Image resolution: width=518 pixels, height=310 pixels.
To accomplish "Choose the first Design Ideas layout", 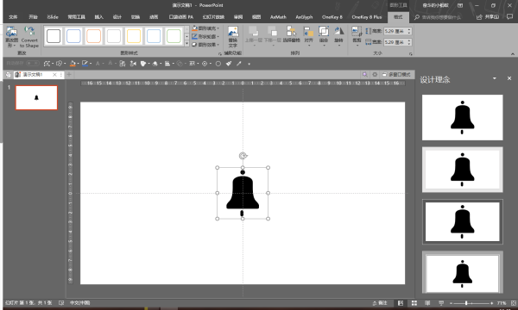I will point(462,117).
